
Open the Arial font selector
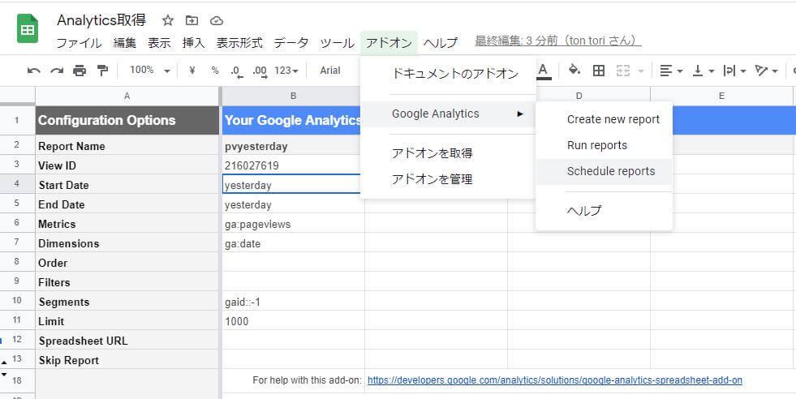(x=330, y=71)
